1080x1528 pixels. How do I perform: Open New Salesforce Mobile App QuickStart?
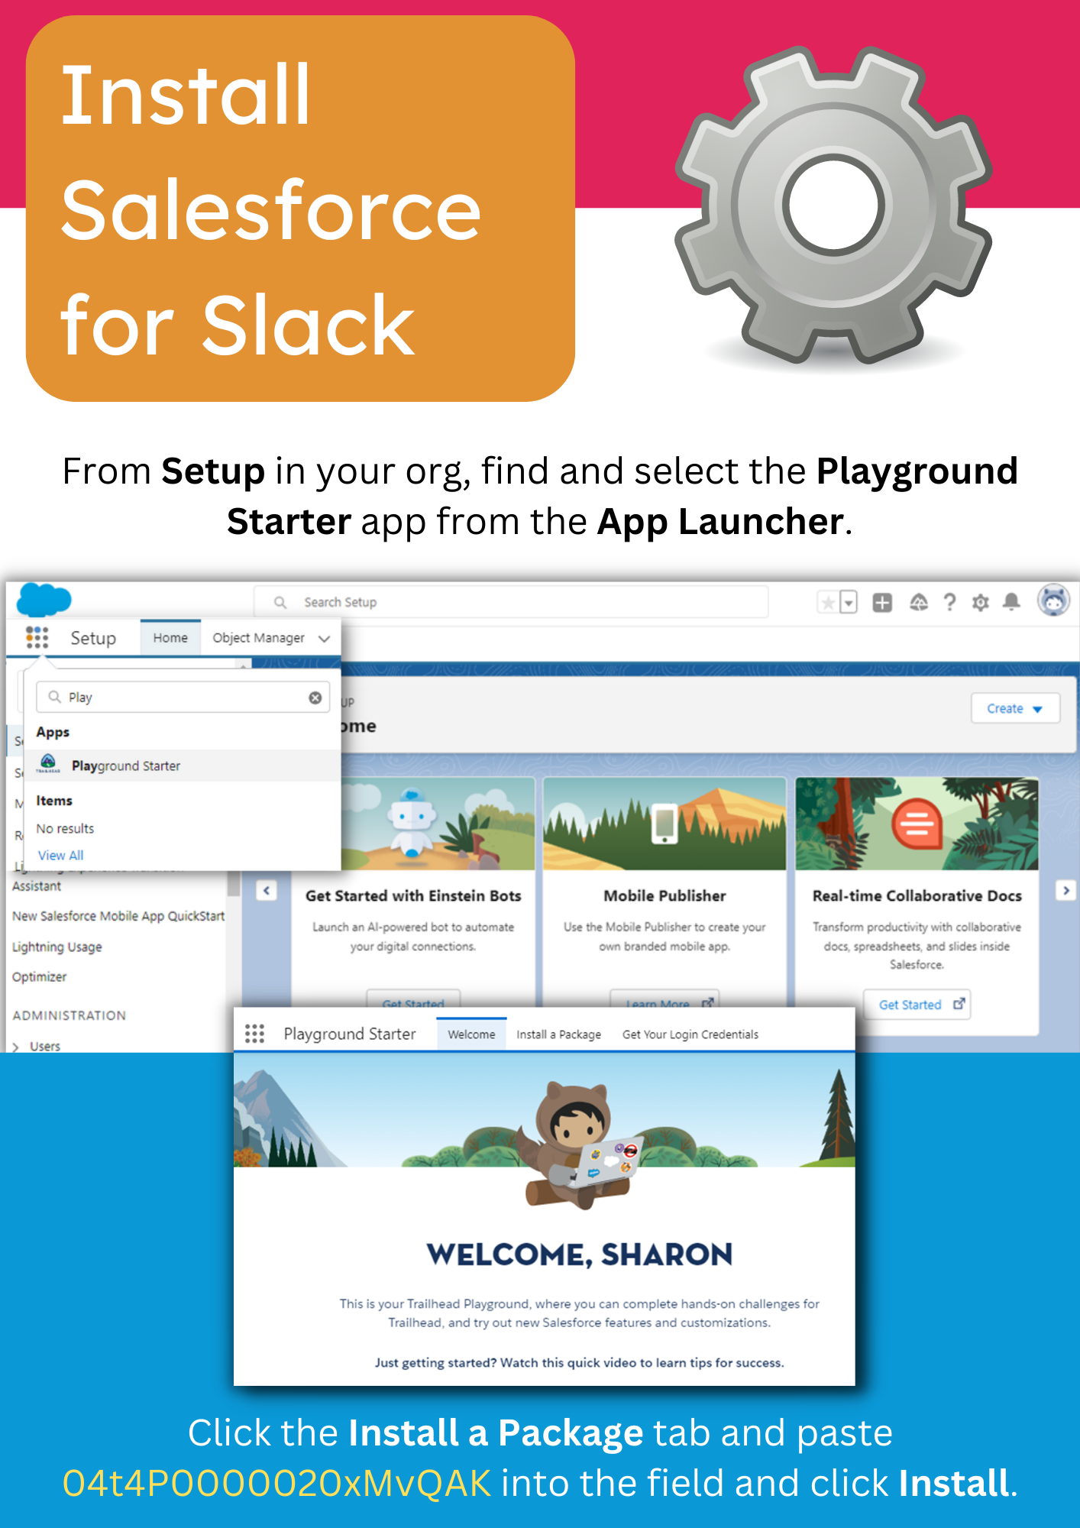click(118, 915)
